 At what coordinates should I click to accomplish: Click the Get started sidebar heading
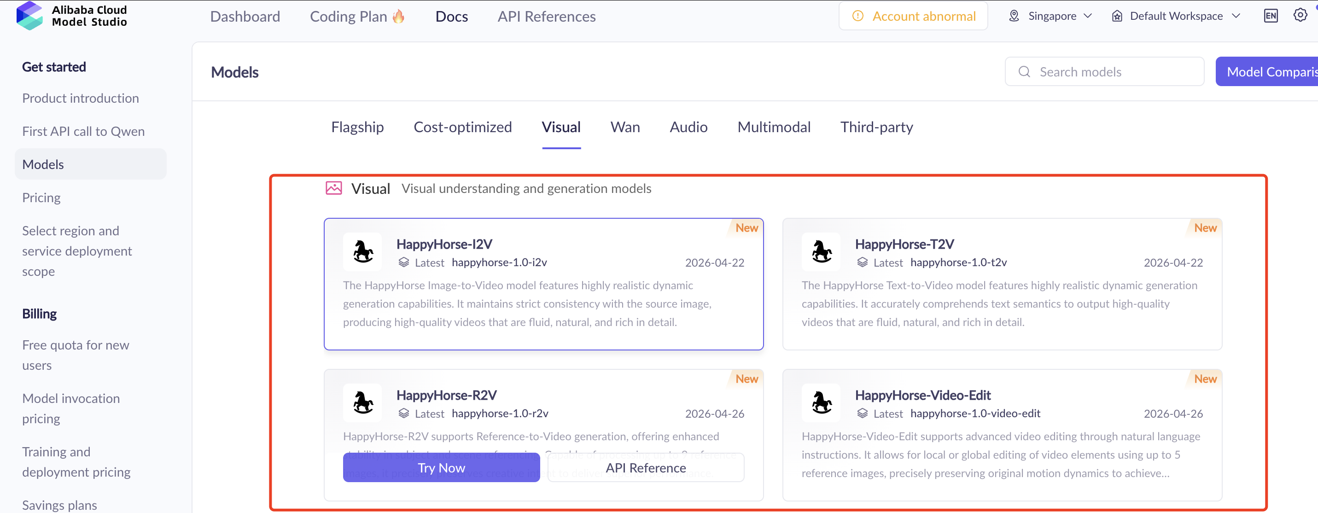point(54,66)
